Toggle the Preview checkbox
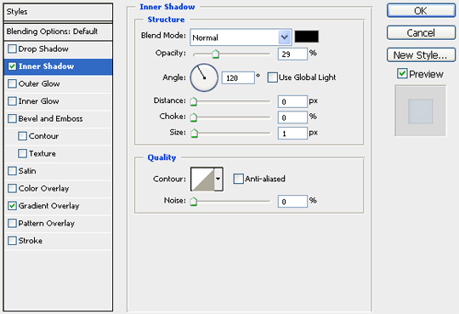Image resolution: width=459 pixels, height=314 pixels. pyautogui.click(x=402, y=73)
